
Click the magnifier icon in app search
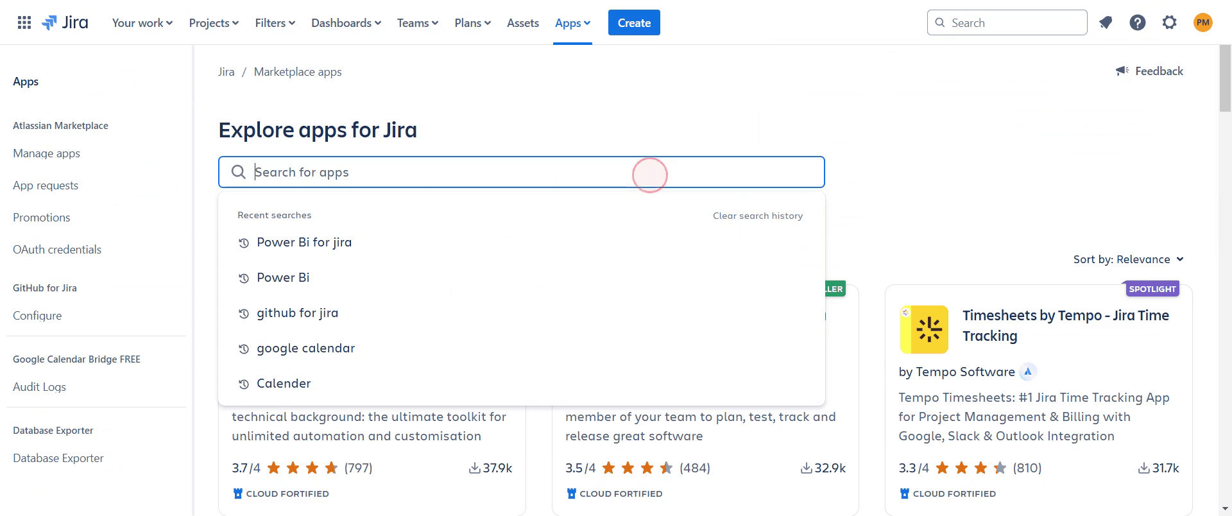coord(238,172)
